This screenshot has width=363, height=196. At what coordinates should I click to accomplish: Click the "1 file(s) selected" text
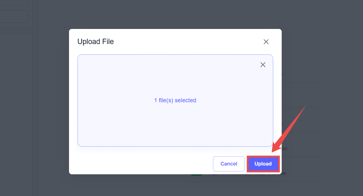click(175, 100)
